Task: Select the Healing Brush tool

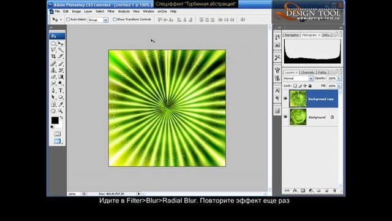Action: point(53,64)
